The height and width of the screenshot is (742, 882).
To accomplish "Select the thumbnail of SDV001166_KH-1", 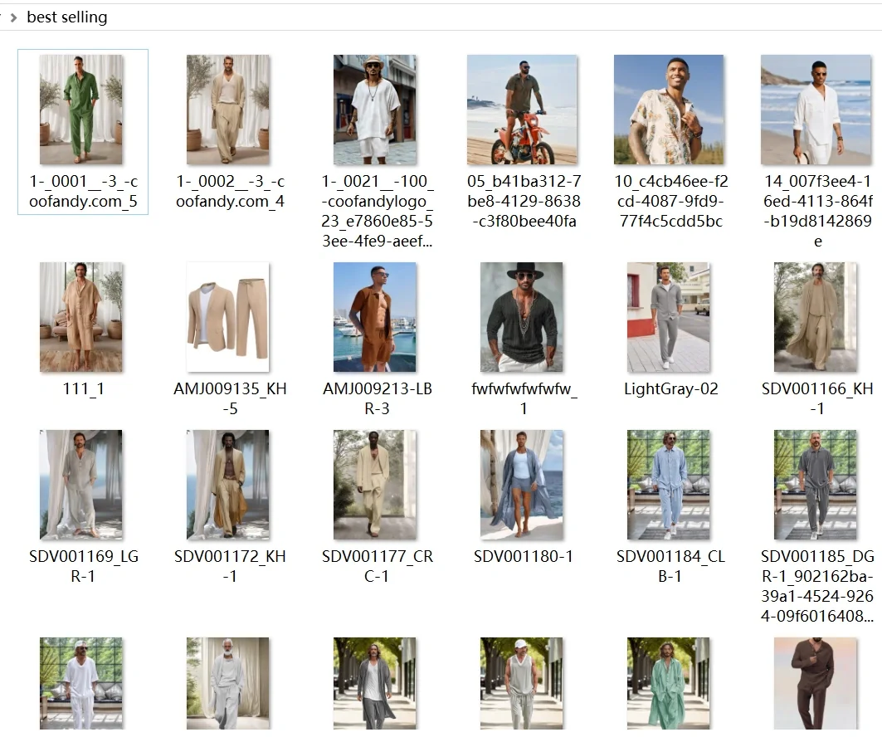I will point(816,317).
